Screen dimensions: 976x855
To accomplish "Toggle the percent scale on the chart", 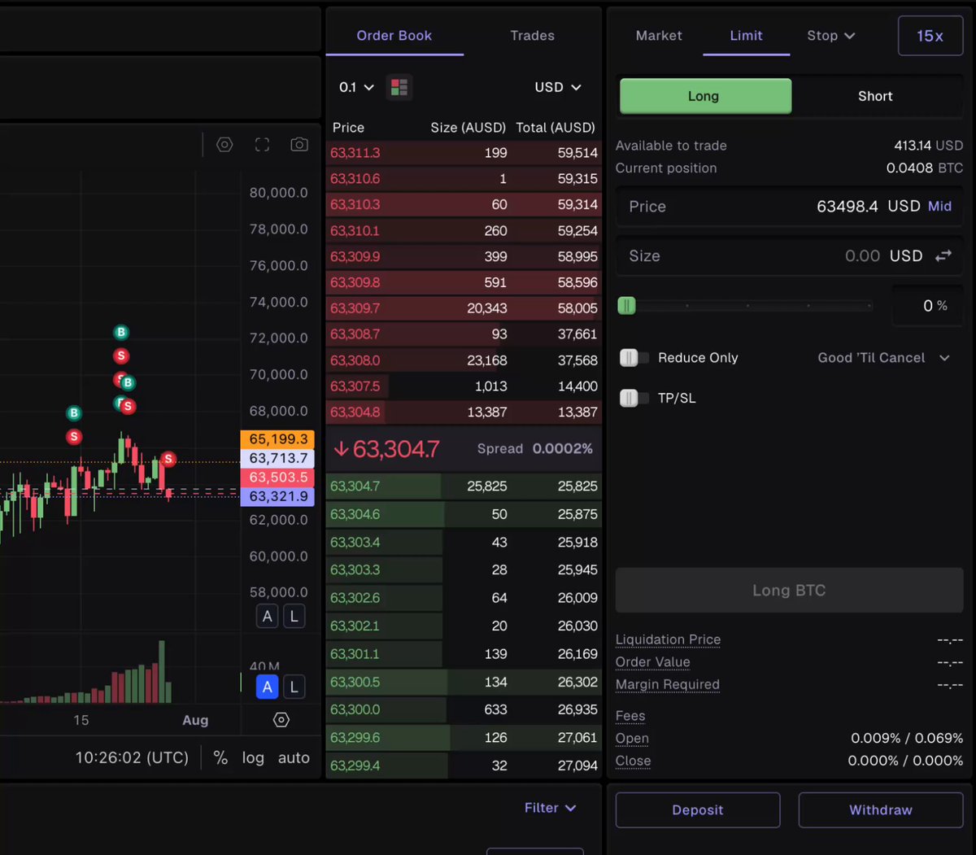I will [x=220, y=757].
